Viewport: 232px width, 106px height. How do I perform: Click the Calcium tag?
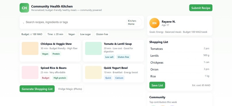(x=119, y=78)
